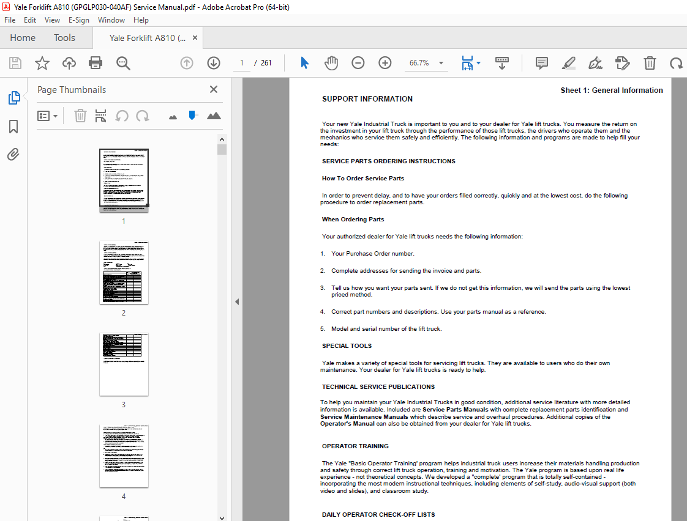
Task: Click the 'SPECIAL TOOLS' heading text
Action: (x=347, y=346)
